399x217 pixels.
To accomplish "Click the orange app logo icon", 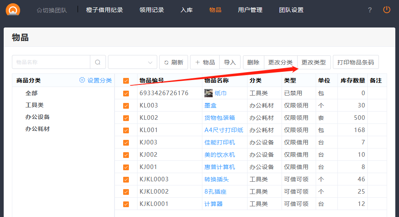I will (x=13, y=9).
